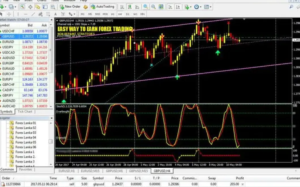300x187 pixels.
Task: Select the text label tool
Action: point(63,14)
